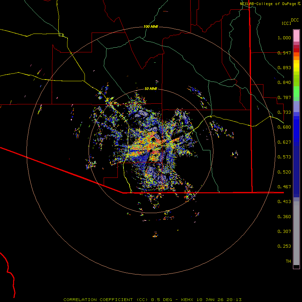Click the Correlation Coefficient KEMX caption text
The image size is (302, 302).
click(152, 300)
